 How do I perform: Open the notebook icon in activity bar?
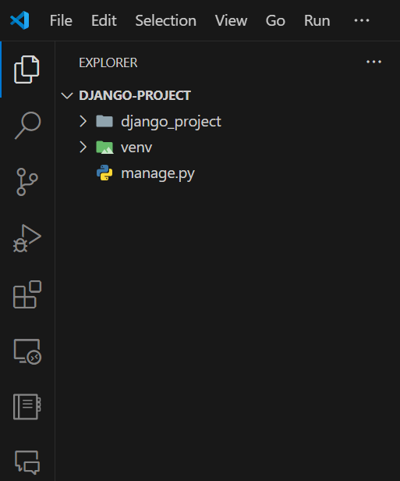(x=27, y=407)
